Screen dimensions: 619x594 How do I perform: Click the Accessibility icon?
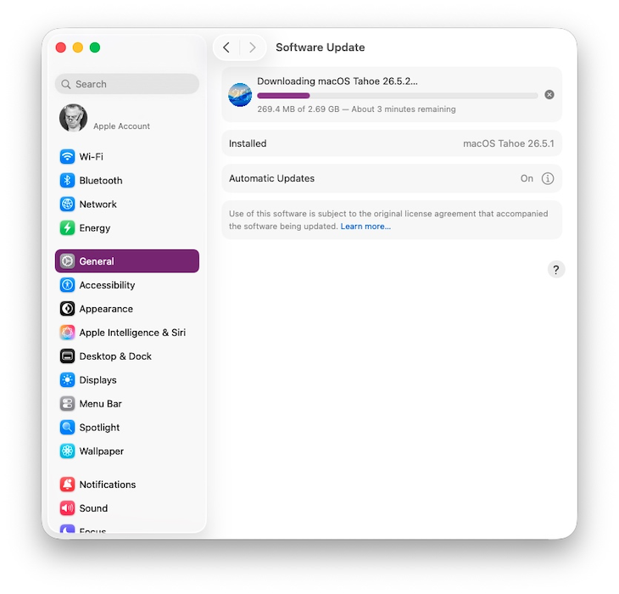point(67,285)
